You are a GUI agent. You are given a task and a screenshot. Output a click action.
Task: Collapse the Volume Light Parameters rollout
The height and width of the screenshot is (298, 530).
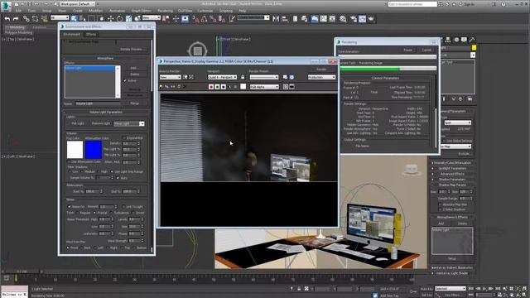[106, 113]
